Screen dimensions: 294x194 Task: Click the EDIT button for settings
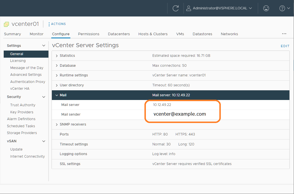(285, 46)
